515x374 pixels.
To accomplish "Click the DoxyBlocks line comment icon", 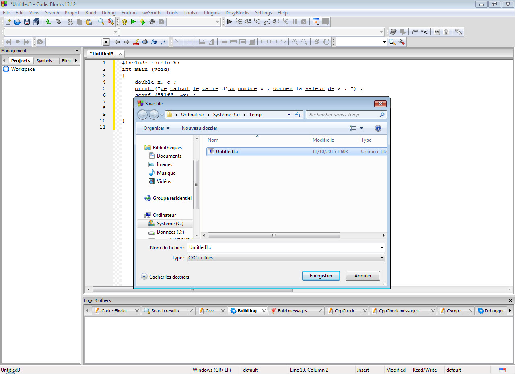I will (x=424, y=32).
